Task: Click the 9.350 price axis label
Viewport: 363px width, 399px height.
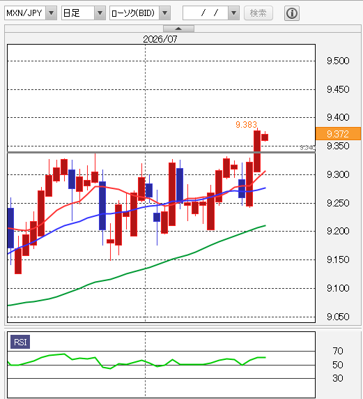Action: coord(338,146)
